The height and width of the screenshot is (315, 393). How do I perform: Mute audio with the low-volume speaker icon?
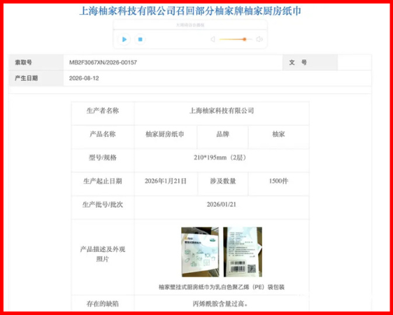(213, 39)
